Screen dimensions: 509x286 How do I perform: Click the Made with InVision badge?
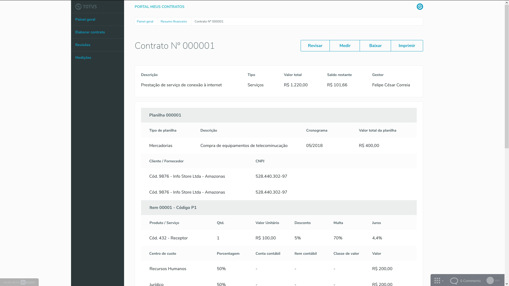point(19,282)
